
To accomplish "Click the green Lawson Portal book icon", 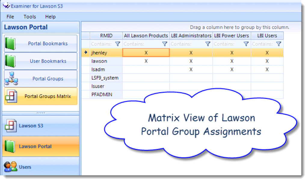I will [10, 147].
